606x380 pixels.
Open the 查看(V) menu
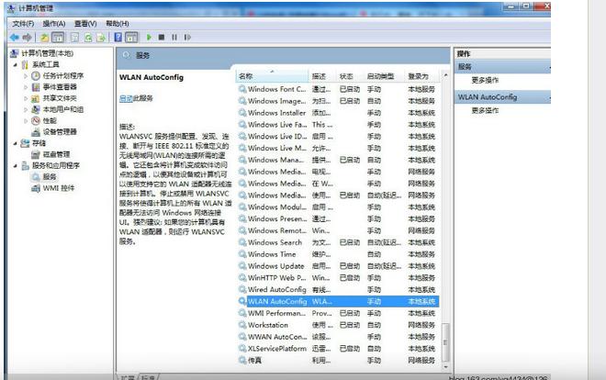tap(85, 24)
